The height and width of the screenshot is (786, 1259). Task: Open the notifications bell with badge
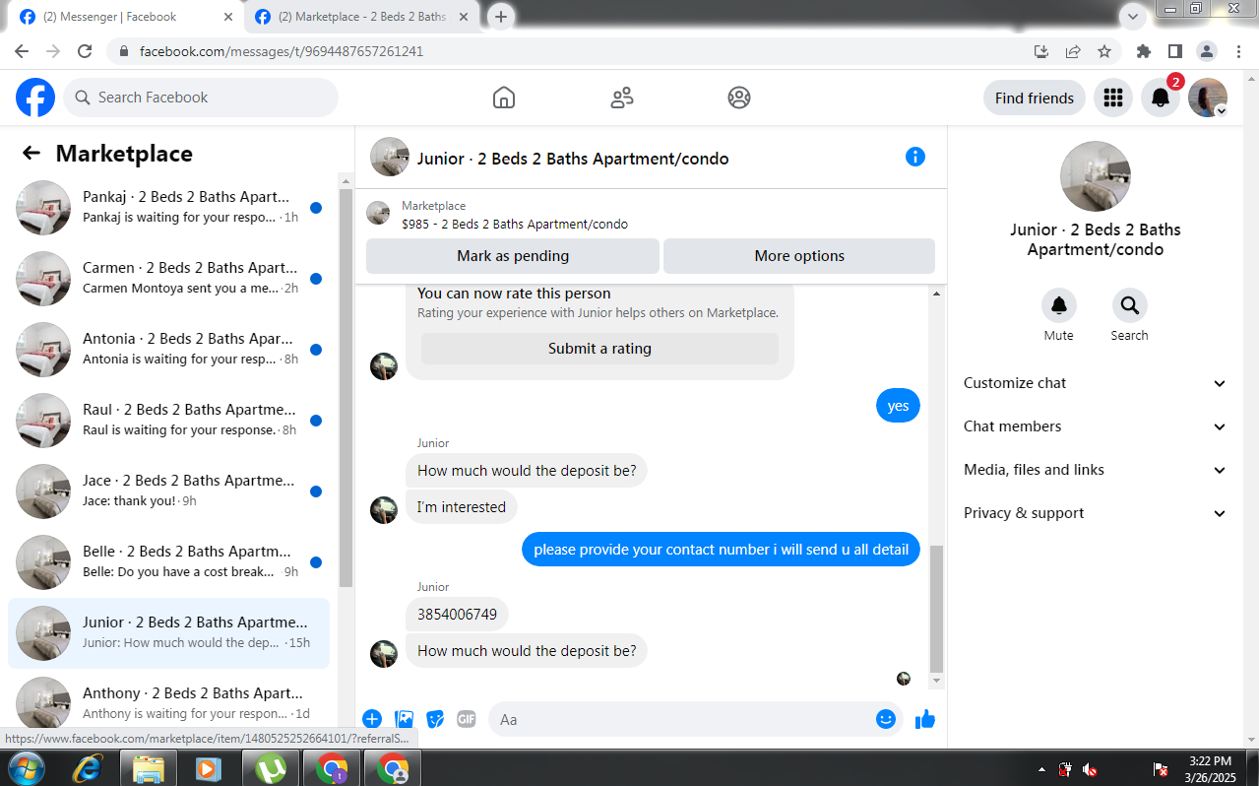[1161, 98]
